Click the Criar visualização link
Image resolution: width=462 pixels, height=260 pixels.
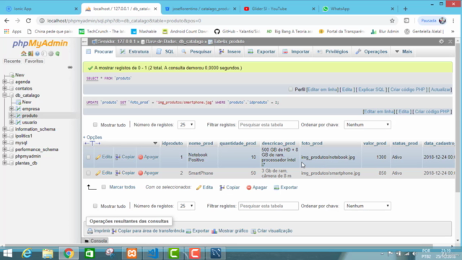tap(274, 231)
